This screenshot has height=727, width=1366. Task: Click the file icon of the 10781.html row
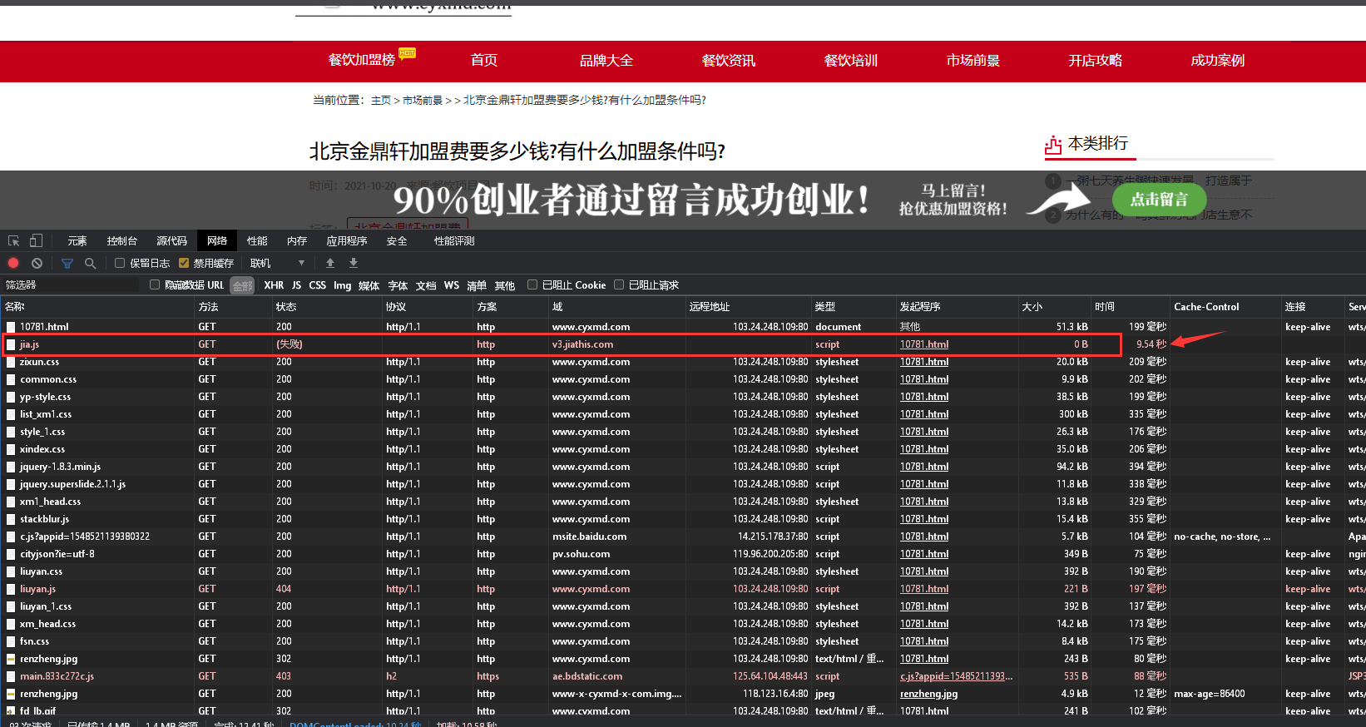(x=11, y=327)
